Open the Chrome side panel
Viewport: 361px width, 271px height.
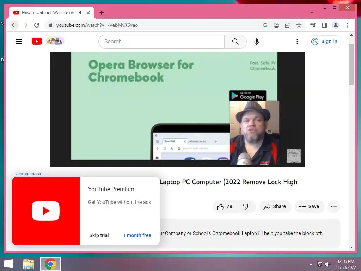324,25
